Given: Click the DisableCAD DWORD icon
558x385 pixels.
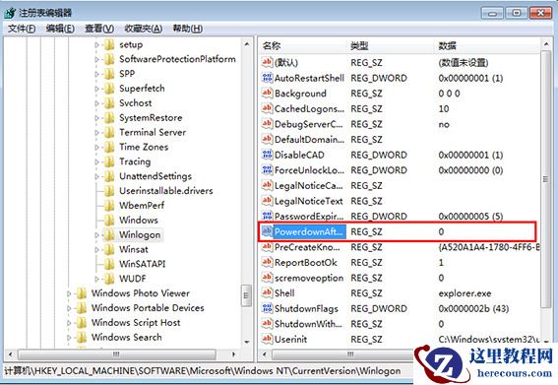Looking at the screenshot, I should pyautogui.click(x=267, y=155).
